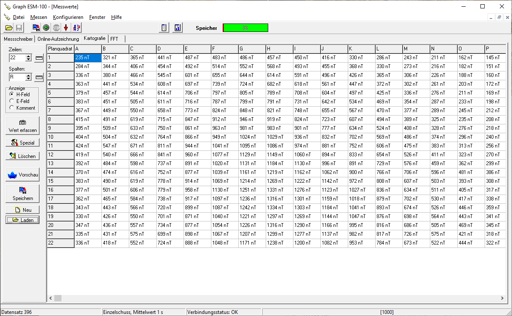The width and height of the screenshot is (512, 316).
Task: Click the blue device icon beside Speicher label
Action: pos(178,28)
